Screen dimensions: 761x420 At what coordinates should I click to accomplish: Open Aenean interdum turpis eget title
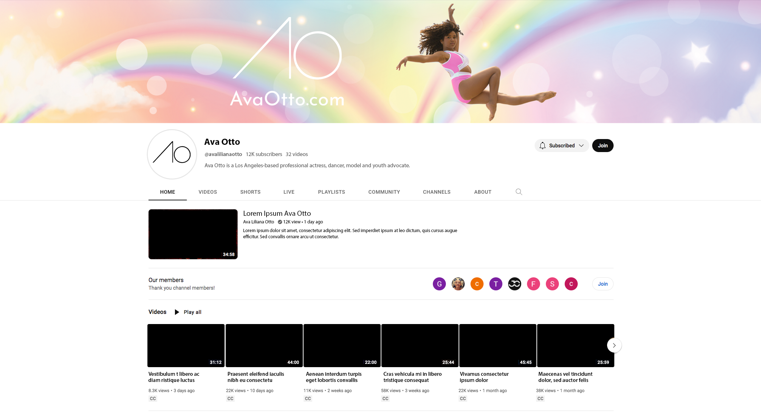[334, 377]
